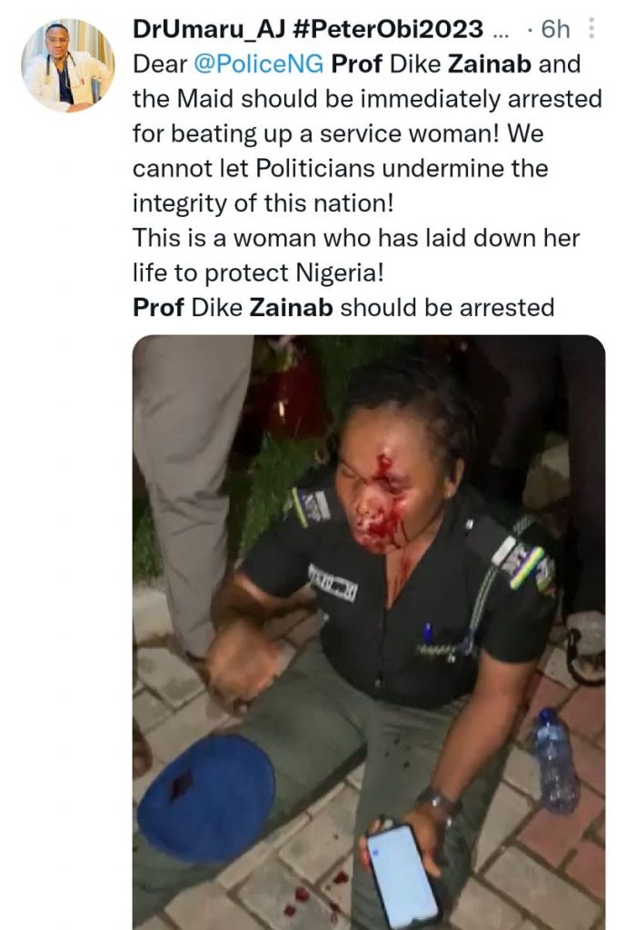
Task: Open the attached photo of the injured officer
Action: coord(369,632)
